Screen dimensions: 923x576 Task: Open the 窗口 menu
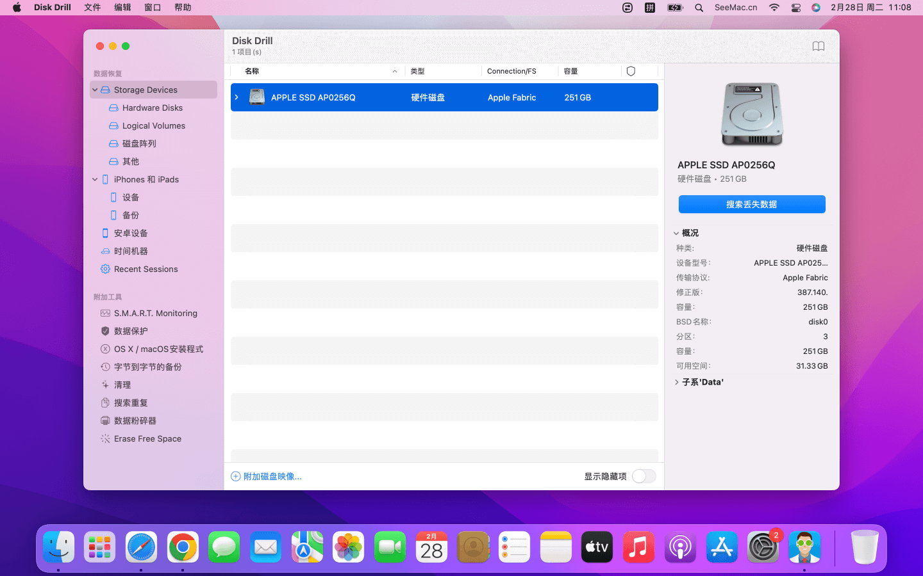tap(153, 8)
